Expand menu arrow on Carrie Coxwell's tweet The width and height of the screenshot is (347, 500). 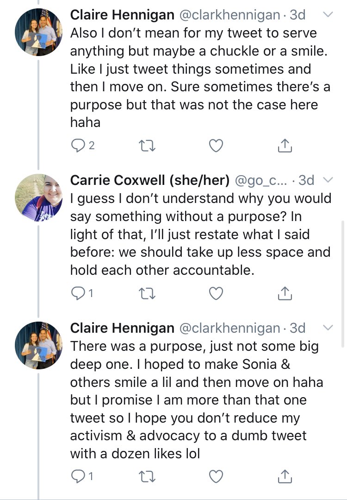coord(328,180)
